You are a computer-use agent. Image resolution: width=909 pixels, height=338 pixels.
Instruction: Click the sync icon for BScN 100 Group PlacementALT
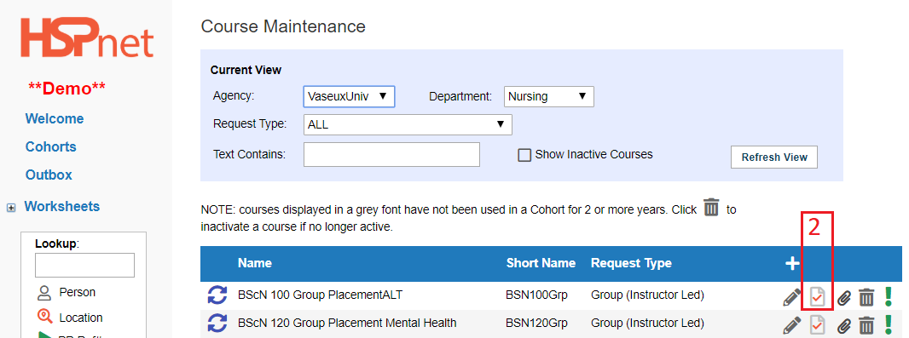[217, 295]
